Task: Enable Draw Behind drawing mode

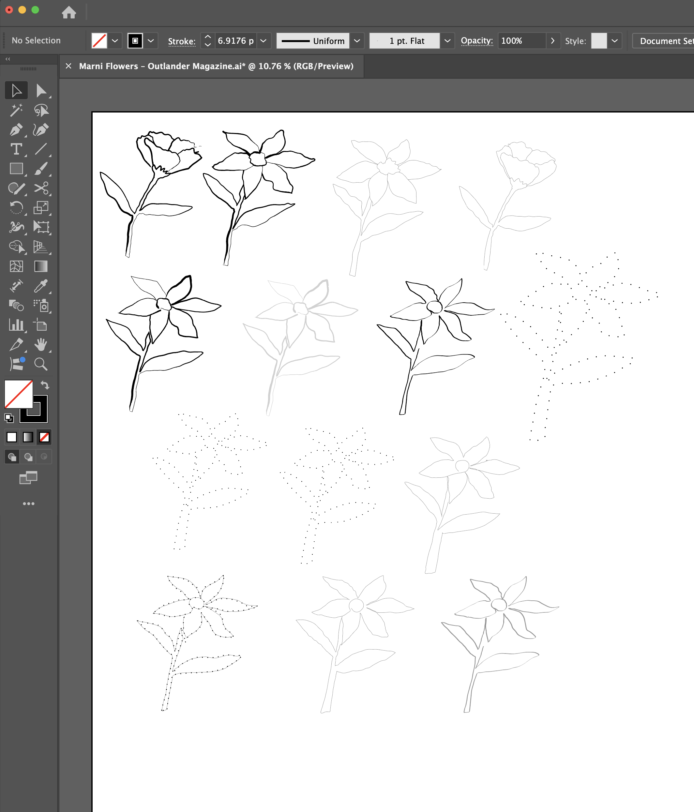Action: (28, 457)
